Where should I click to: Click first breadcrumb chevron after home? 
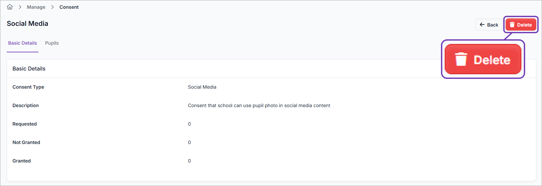(20, 7)
